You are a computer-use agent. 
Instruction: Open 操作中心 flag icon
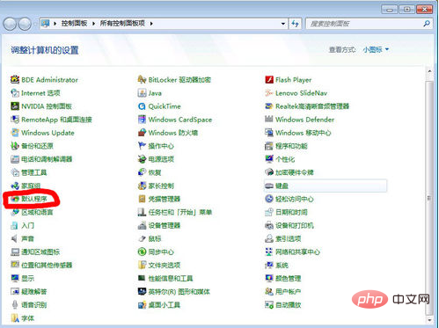(142, 146)
